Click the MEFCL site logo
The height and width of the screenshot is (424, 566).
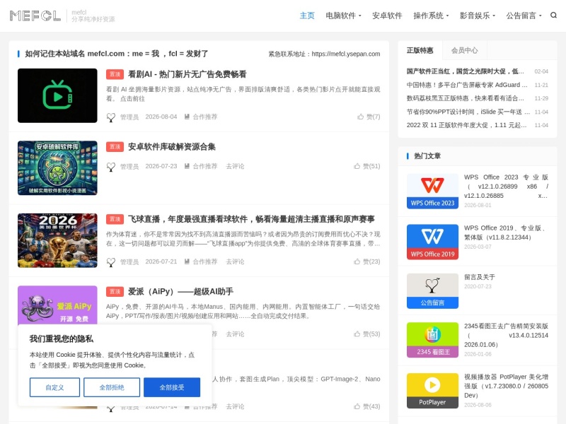(x=35, y=16)
